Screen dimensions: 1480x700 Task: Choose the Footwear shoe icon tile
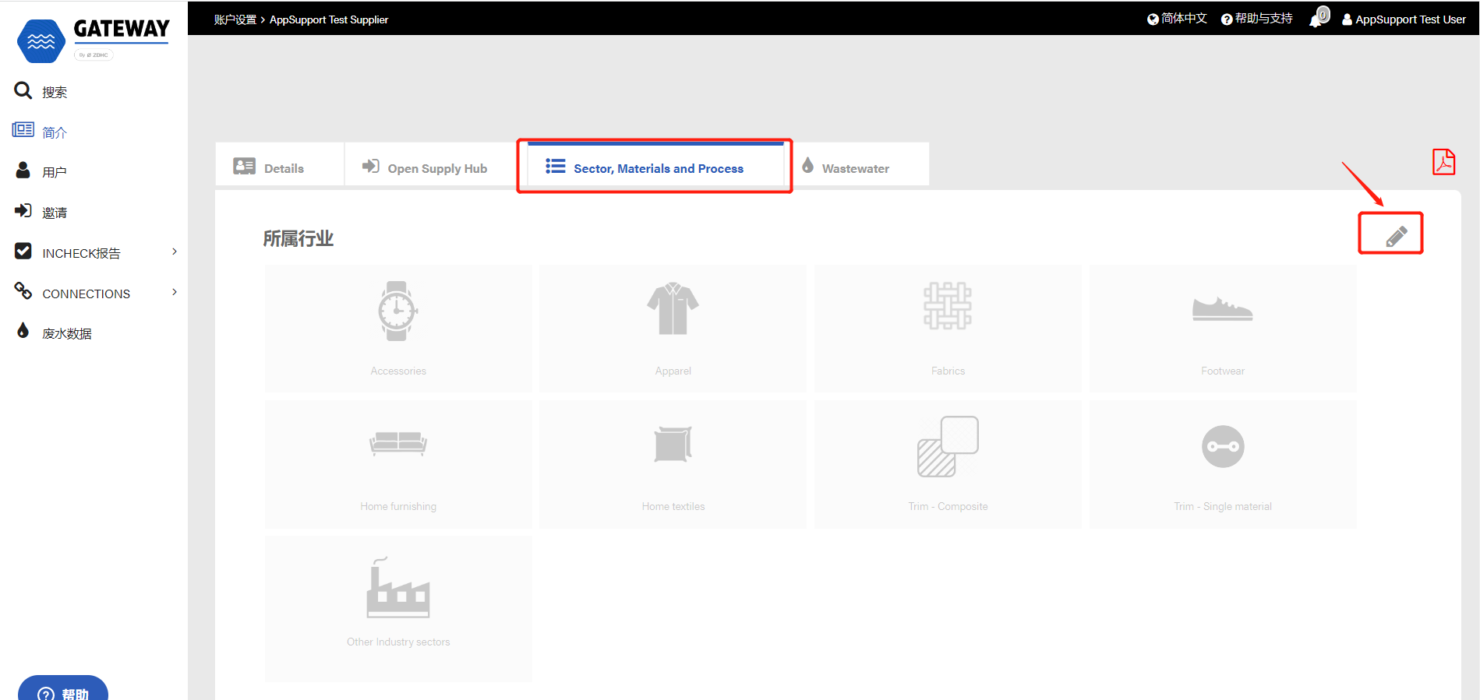[x=1222, y=328]
